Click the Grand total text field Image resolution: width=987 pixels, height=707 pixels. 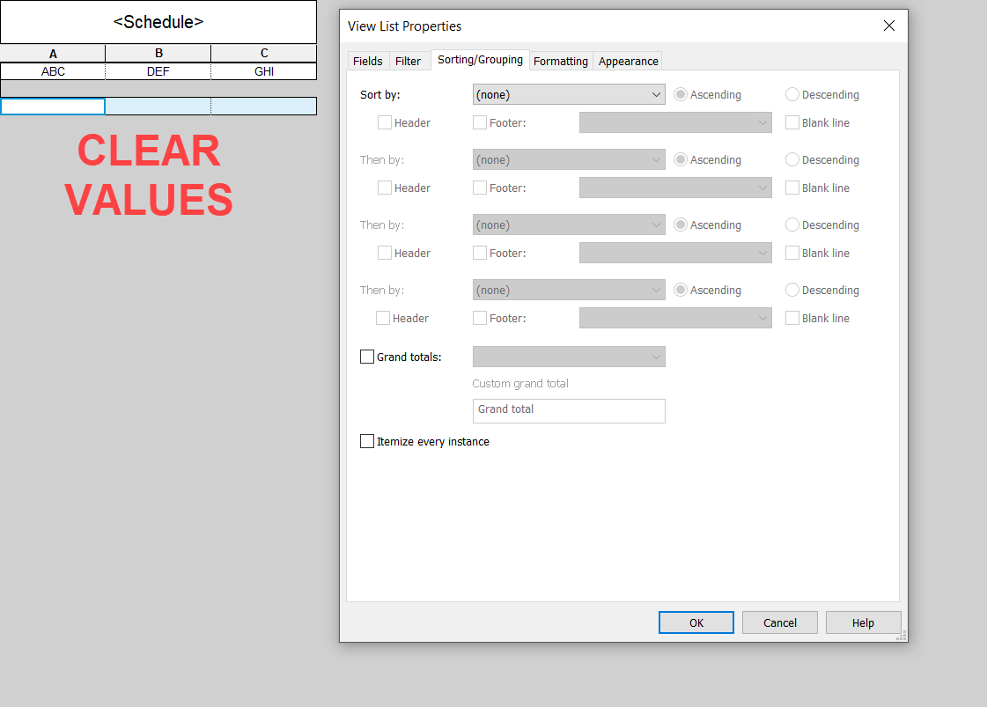[x=568, y=411]
